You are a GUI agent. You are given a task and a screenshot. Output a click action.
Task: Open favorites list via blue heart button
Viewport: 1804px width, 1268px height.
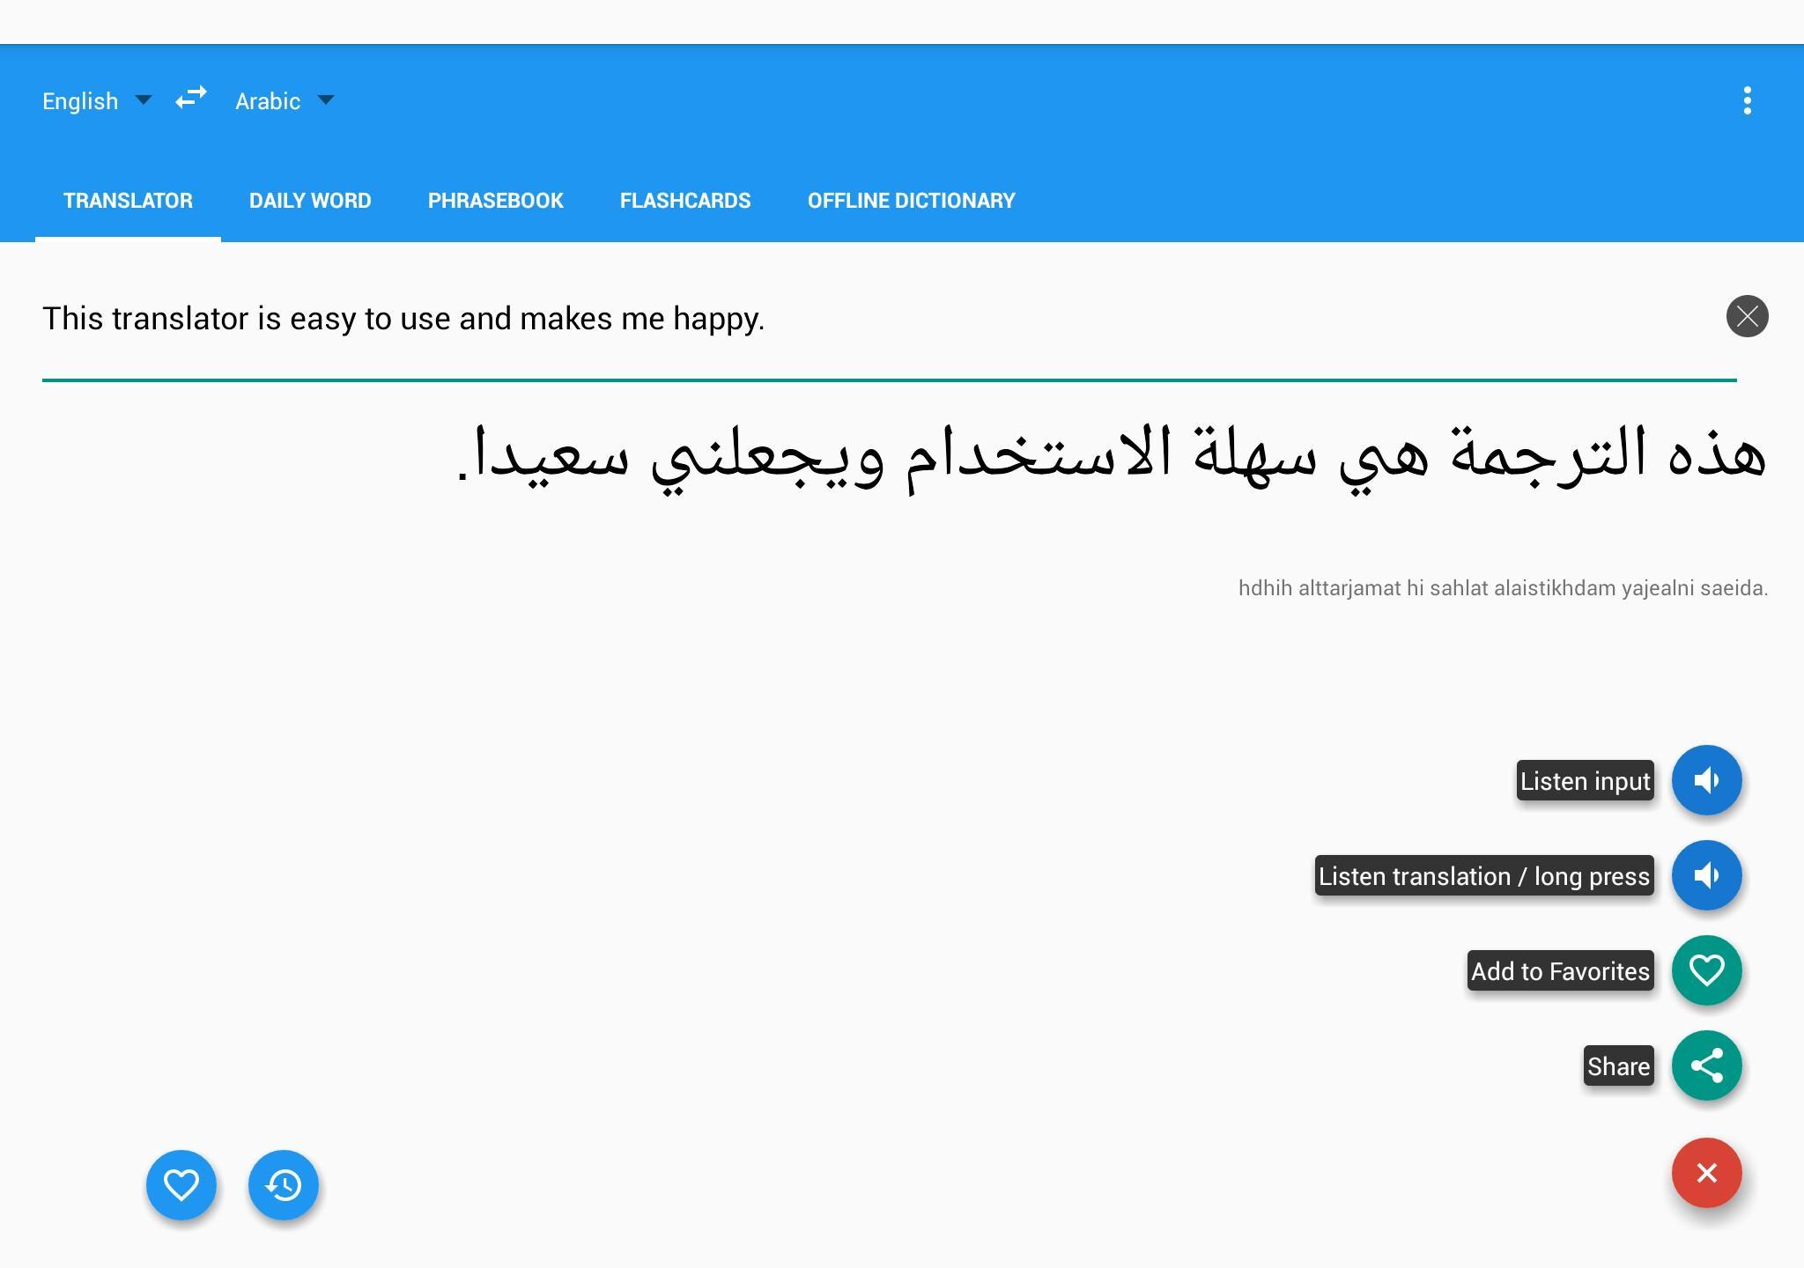(x=181, y=1184)
